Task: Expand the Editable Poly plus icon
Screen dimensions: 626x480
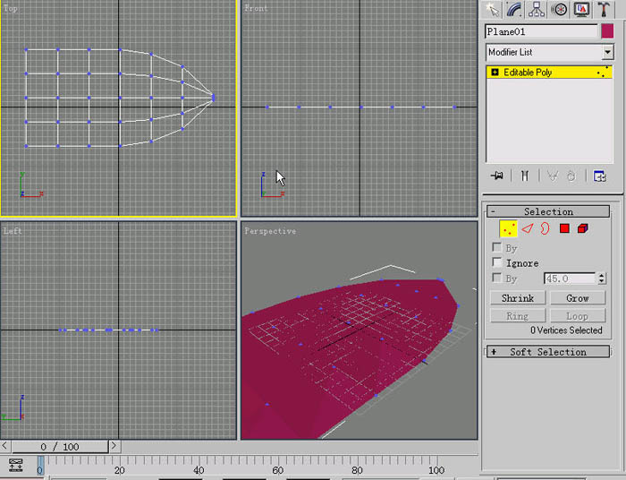Action: (495, 73)
